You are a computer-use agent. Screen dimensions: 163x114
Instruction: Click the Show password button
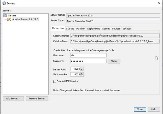point(114,61)
